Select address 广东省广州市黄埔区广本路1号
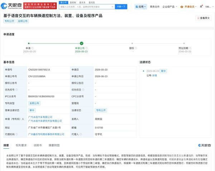This screenshot has height=171, width=215. (x=44, y=128)
